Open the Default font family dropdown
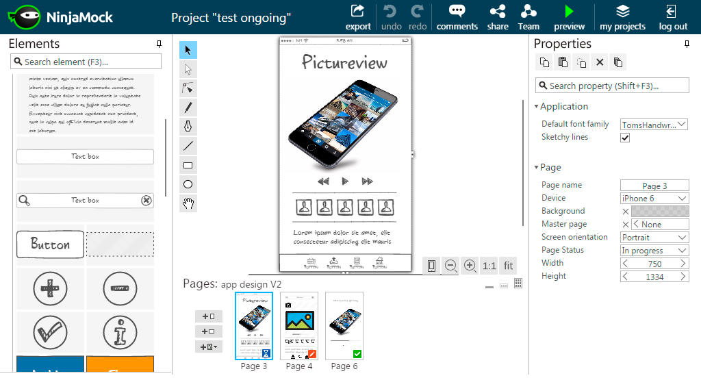The height and width of the screenshot is (378, 701). click(654, 125)
